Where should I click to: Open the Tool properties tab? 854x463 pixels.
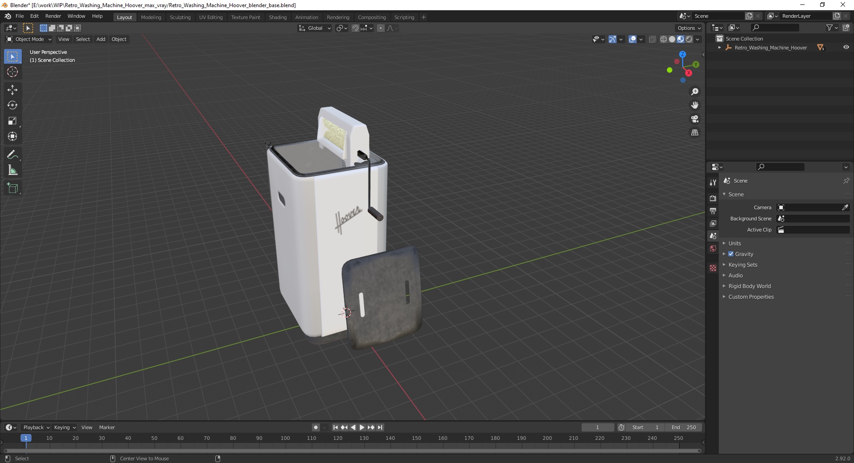coord(713,183)
